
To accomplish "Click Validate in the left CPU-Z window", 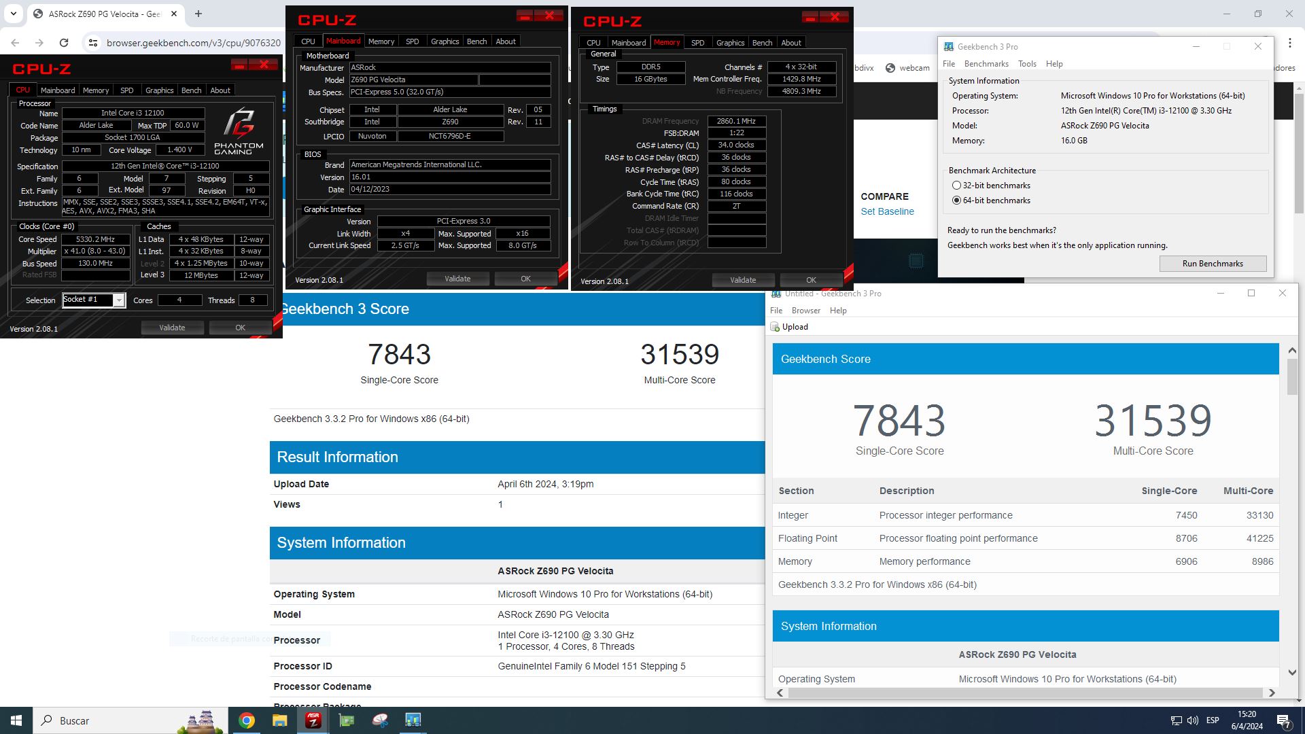I will 172,328.
